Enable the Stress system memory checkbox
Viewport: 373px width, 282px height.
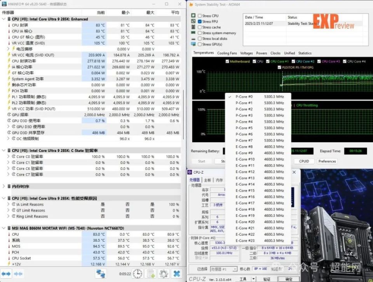[x=200, y=33]
